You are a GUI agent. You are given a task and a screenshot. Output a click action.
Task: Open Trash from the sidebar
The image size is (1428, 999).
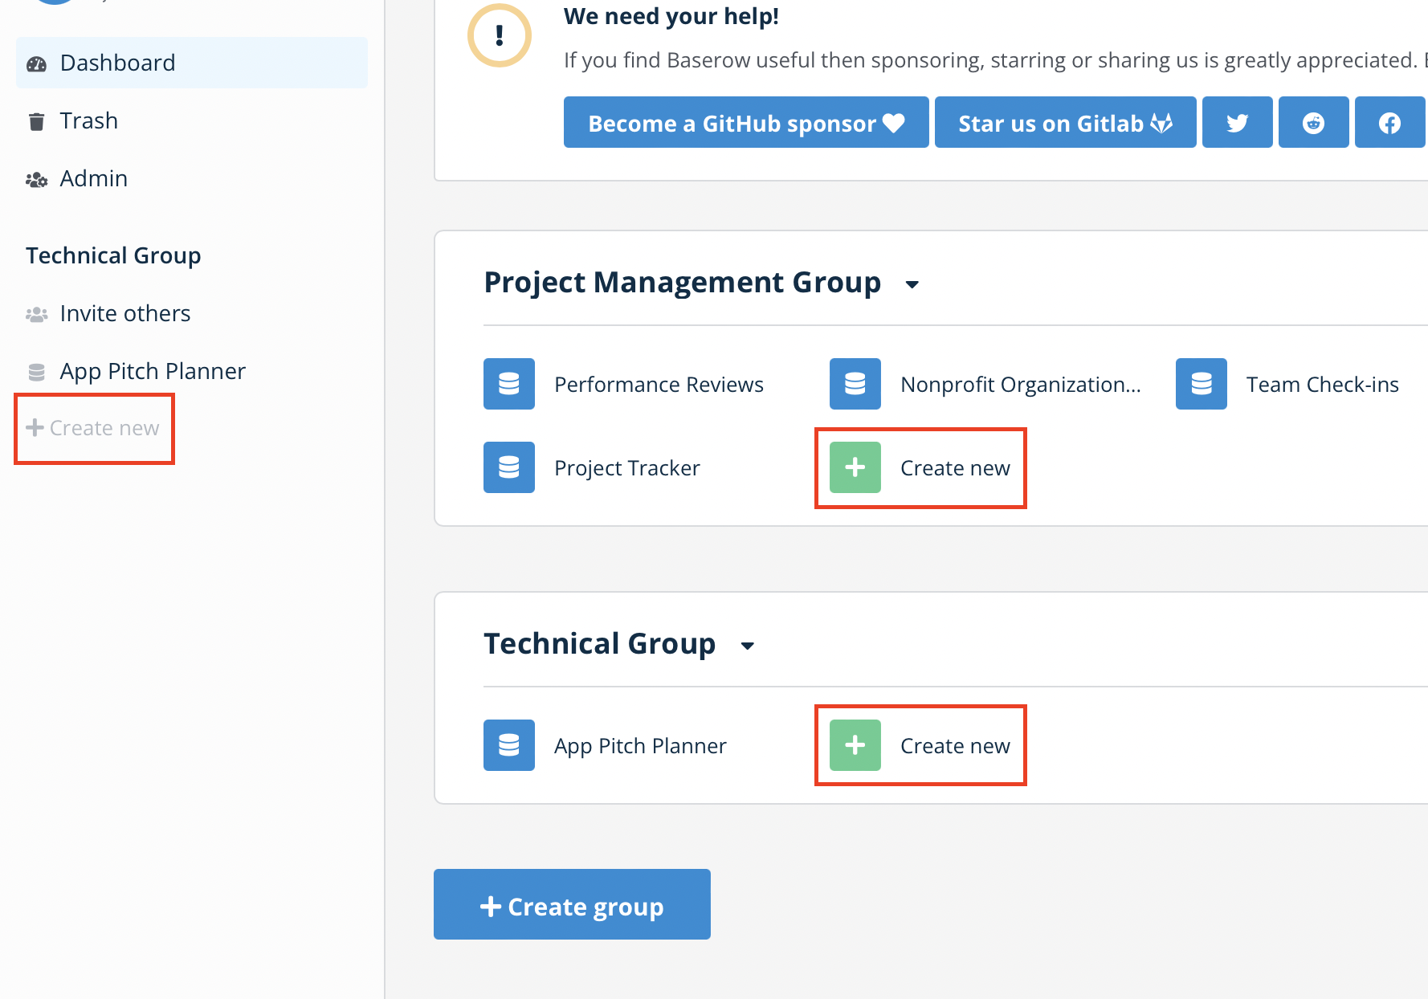(88, 120)
